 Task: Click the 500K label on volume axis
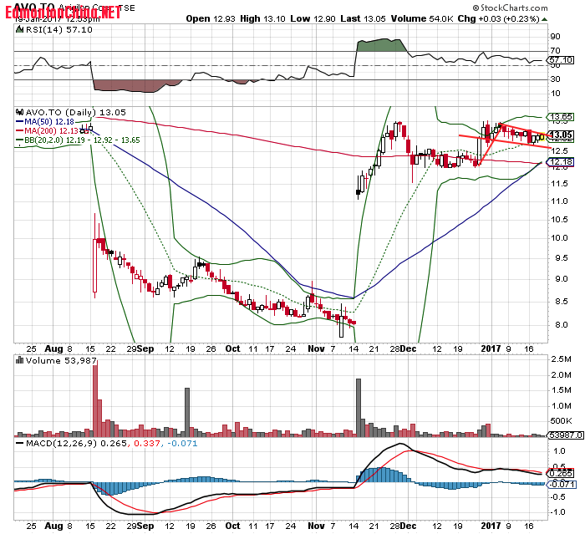tap(561, 421)
